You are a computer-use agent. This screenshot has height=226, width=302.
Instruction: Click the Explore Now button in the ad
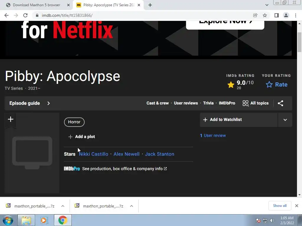(x=225, y=25)
